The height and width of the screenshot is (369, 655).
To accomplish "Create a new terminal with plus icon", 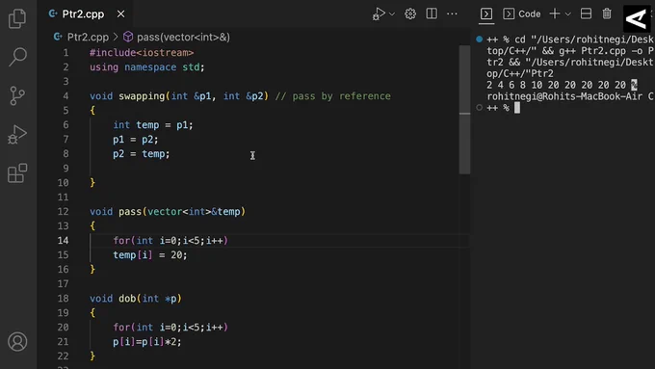I will pyautogui.click(x=555, y=13).
